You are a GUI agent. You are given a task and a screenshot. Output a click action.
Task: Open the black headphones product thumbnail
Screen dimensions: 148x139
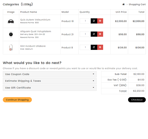[11, 21]
